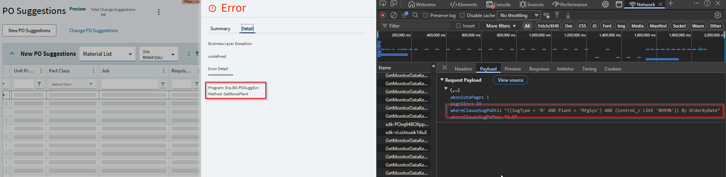The width and height of the screenshot is (726, 177).
Task: Open the Headers tab of request
Action: [463, 69]
